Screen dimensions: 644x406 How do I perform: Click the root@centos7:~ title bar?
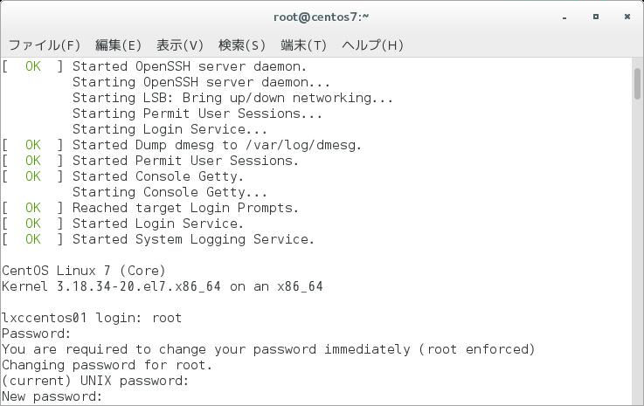click(322, 17)
